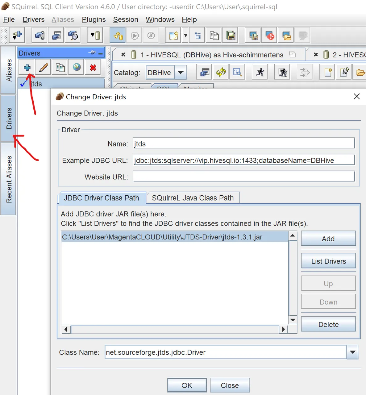This screenshot has height=395, width=366.
Task: Click the save session windows toolbar icon
Action: click(x=253, y=35)
